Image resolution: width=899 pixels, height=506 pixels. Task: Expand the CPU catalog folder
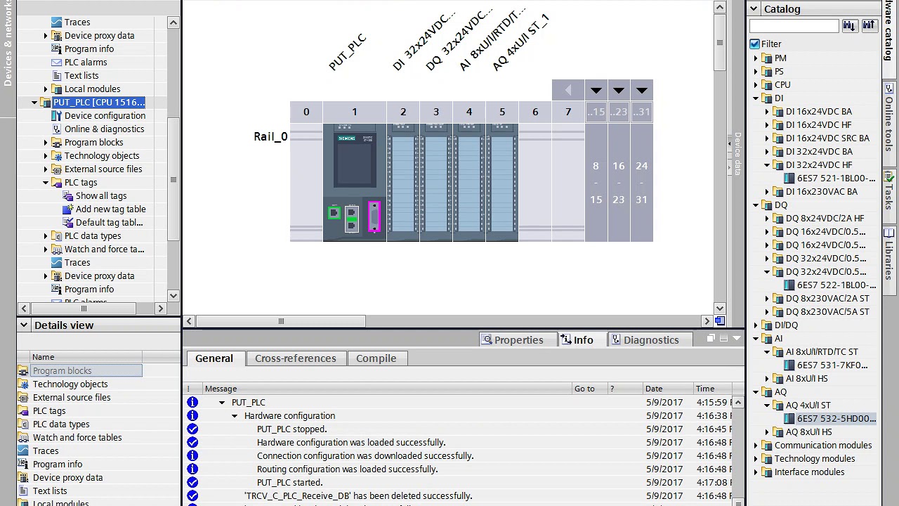pos(756,85)
